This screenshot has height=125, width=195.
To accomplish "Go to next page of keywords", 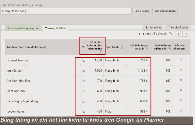I will (x=186, y=34).
